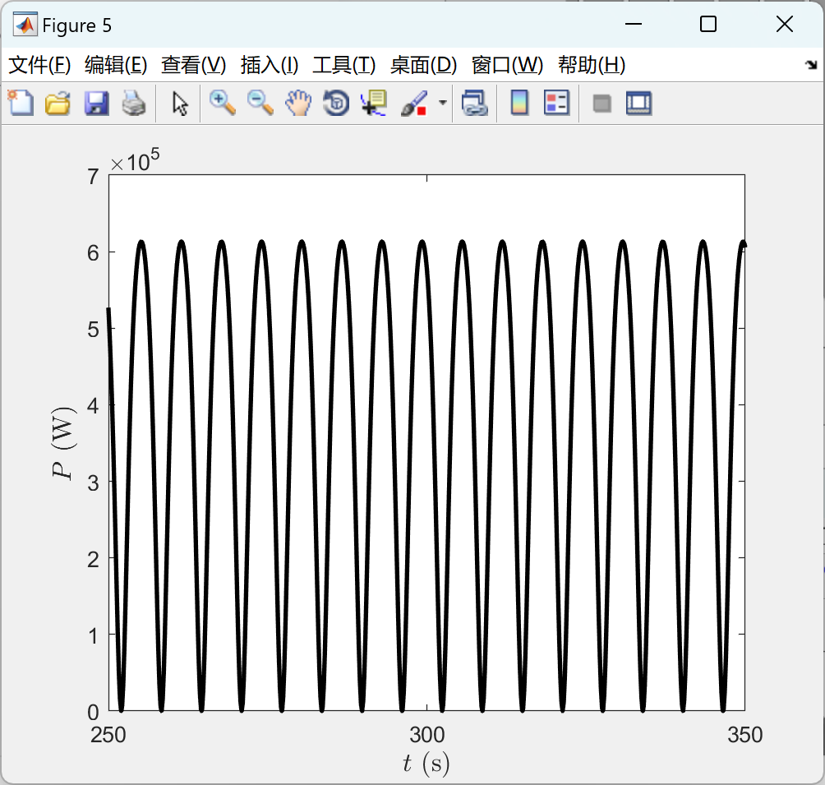The image size is (825, 785).
Task: Click the Link Plot icon
Action: point(475,103)
